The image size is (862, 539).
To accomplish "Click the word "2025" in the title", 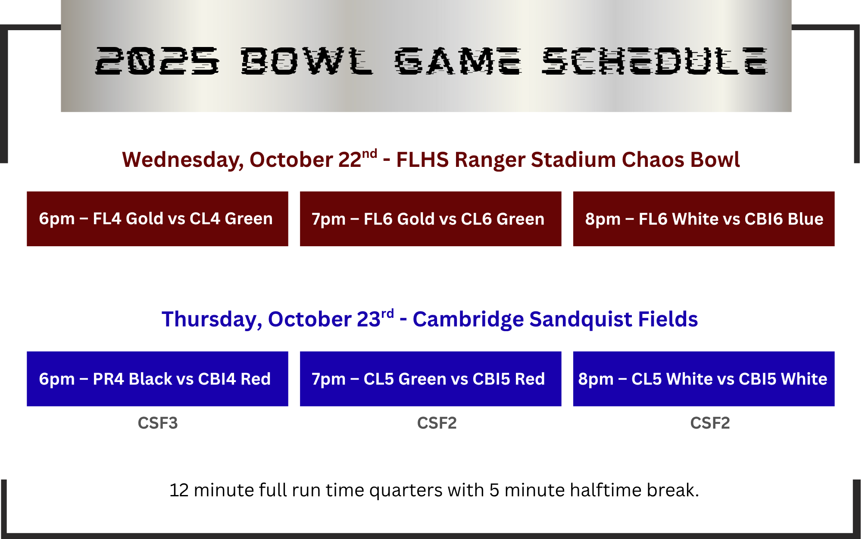I will [156, 61].
